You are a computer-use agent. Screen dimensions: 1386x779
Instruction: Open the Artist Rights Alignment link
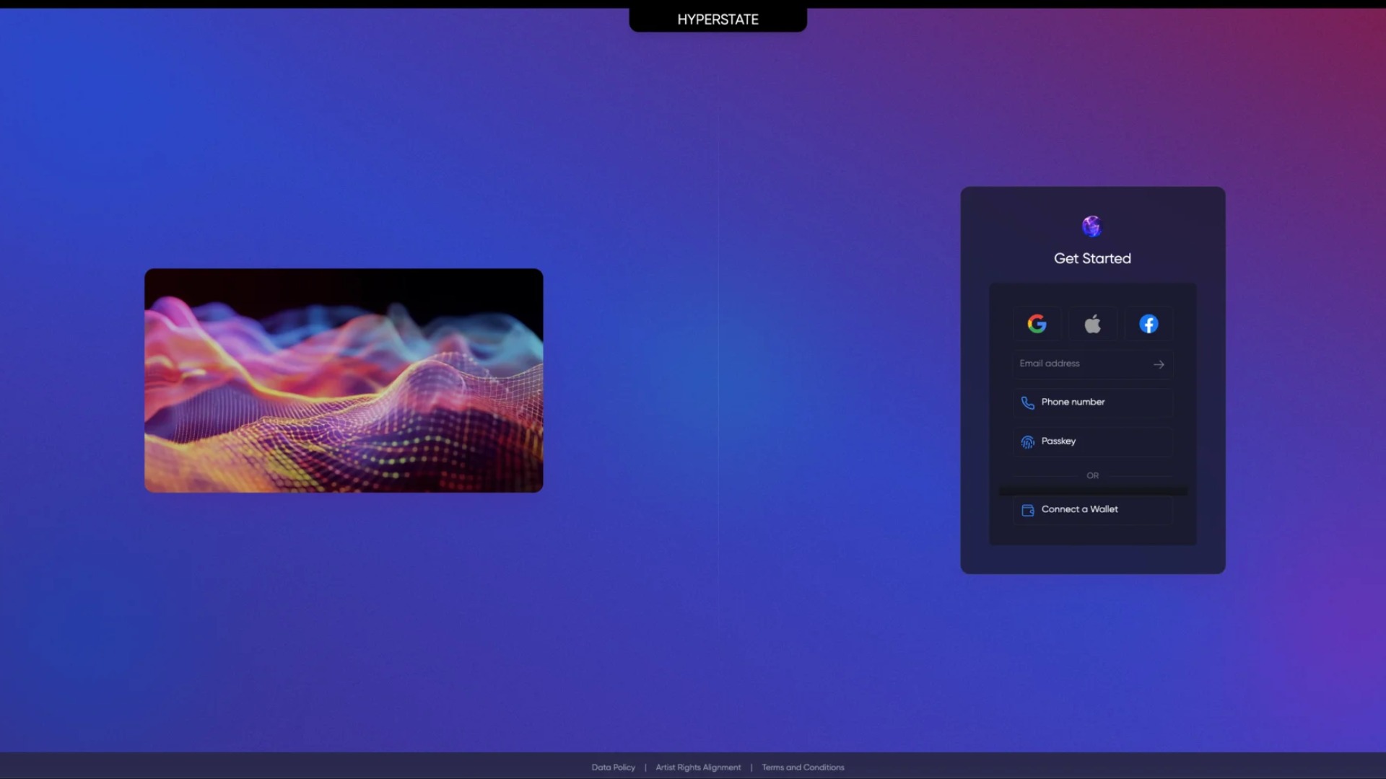pos(698,767)
